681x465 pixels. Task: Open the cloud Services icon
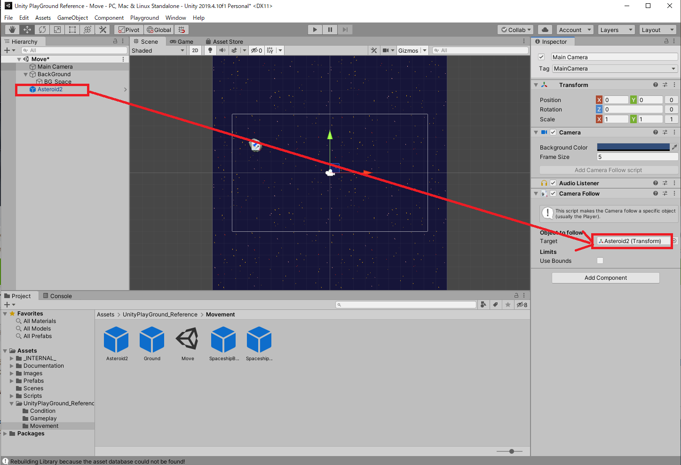[545, 30]
